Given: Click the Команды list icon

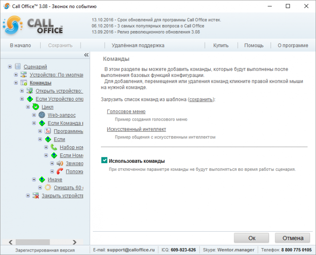Looking at the screenshot, I should point(24,82).
